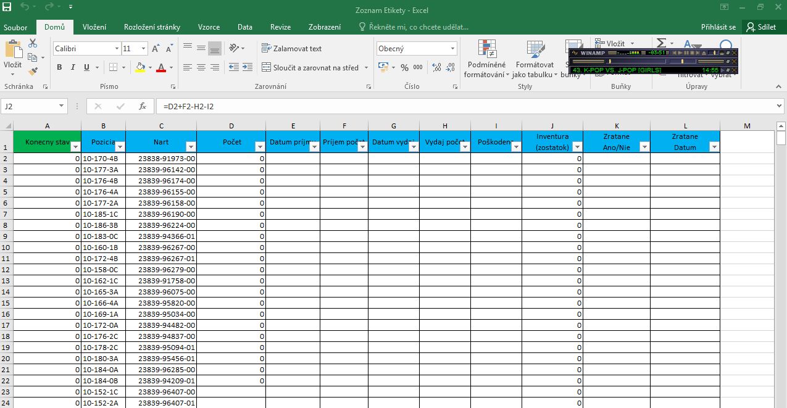Apply the red font color
The width and height of the screenshot is (787, 408).
pyautogui.click(x=161, y=67)
